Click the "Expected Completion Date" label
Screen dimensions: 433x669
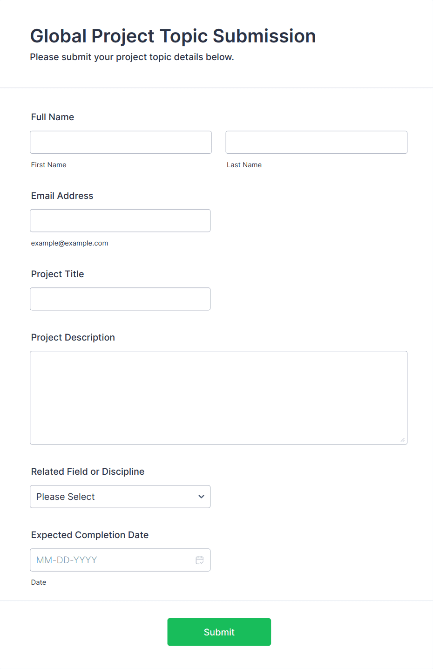click(x=90, y=535)
